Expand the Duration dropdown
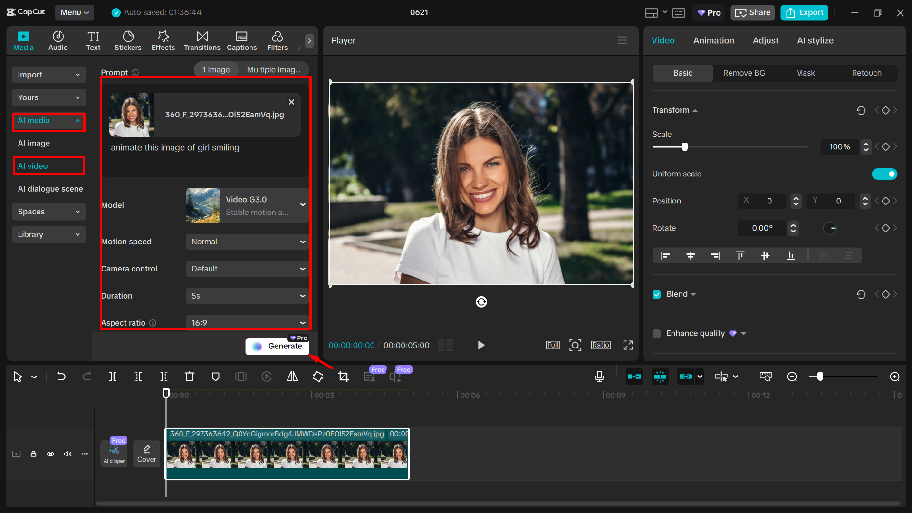 (247, 296)
